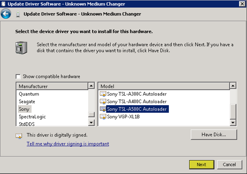This screenshot has height=174, width=247.
Task: Close the Update Driver Software window
Action: 242,4
